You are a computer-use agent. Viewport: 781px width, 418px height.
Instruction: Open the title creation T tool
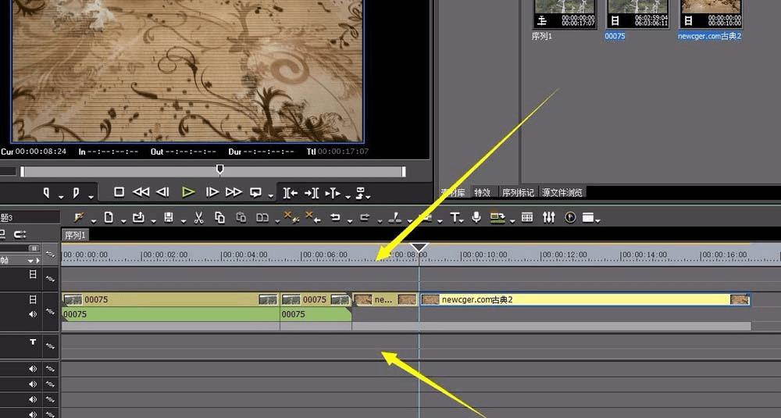(453, 217)
